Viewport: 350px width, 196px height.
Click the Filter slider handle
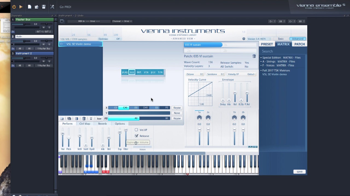point(126,130)
